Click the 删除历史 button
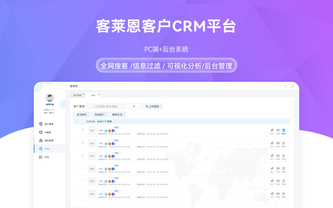 [x=117, y=115]
